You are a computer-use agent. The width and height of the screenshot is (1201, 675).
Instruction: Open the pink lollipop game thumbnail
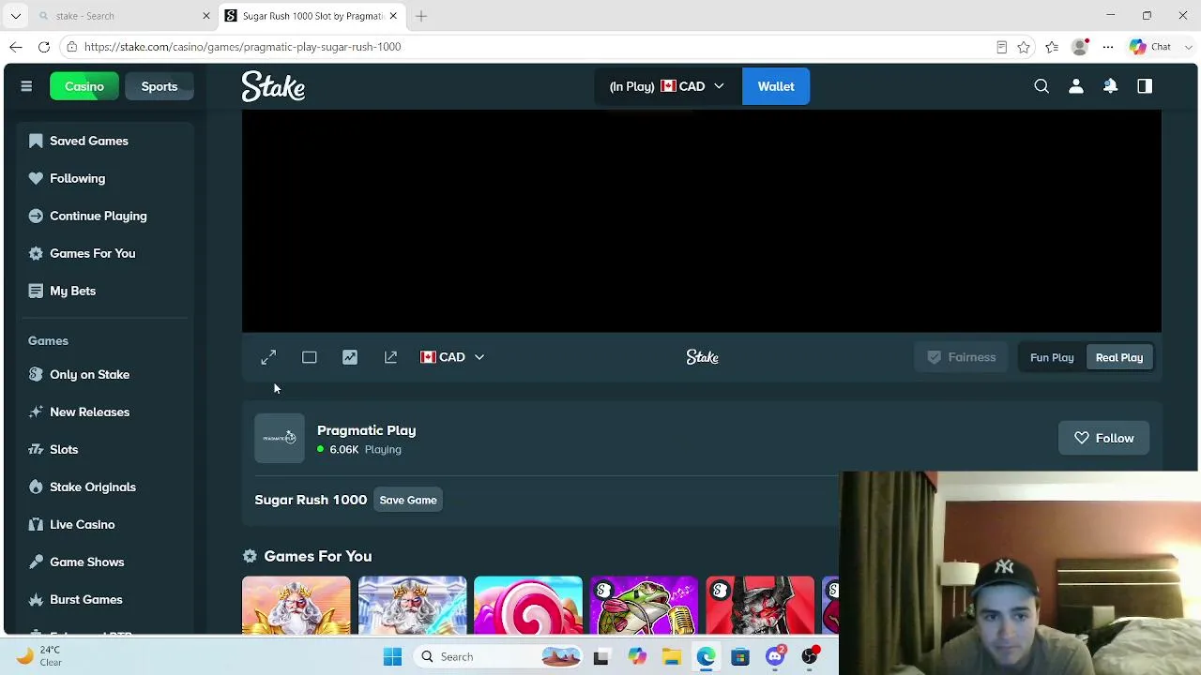click(528, 605)
